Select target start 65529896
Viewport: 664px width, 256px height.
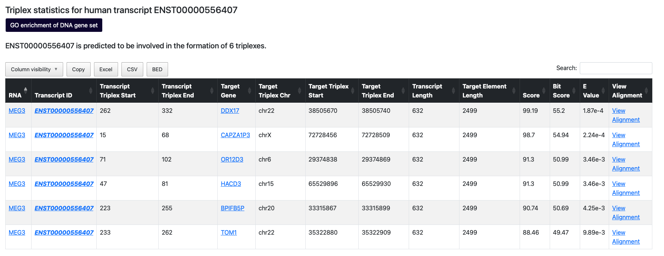(x=323, y=184)
